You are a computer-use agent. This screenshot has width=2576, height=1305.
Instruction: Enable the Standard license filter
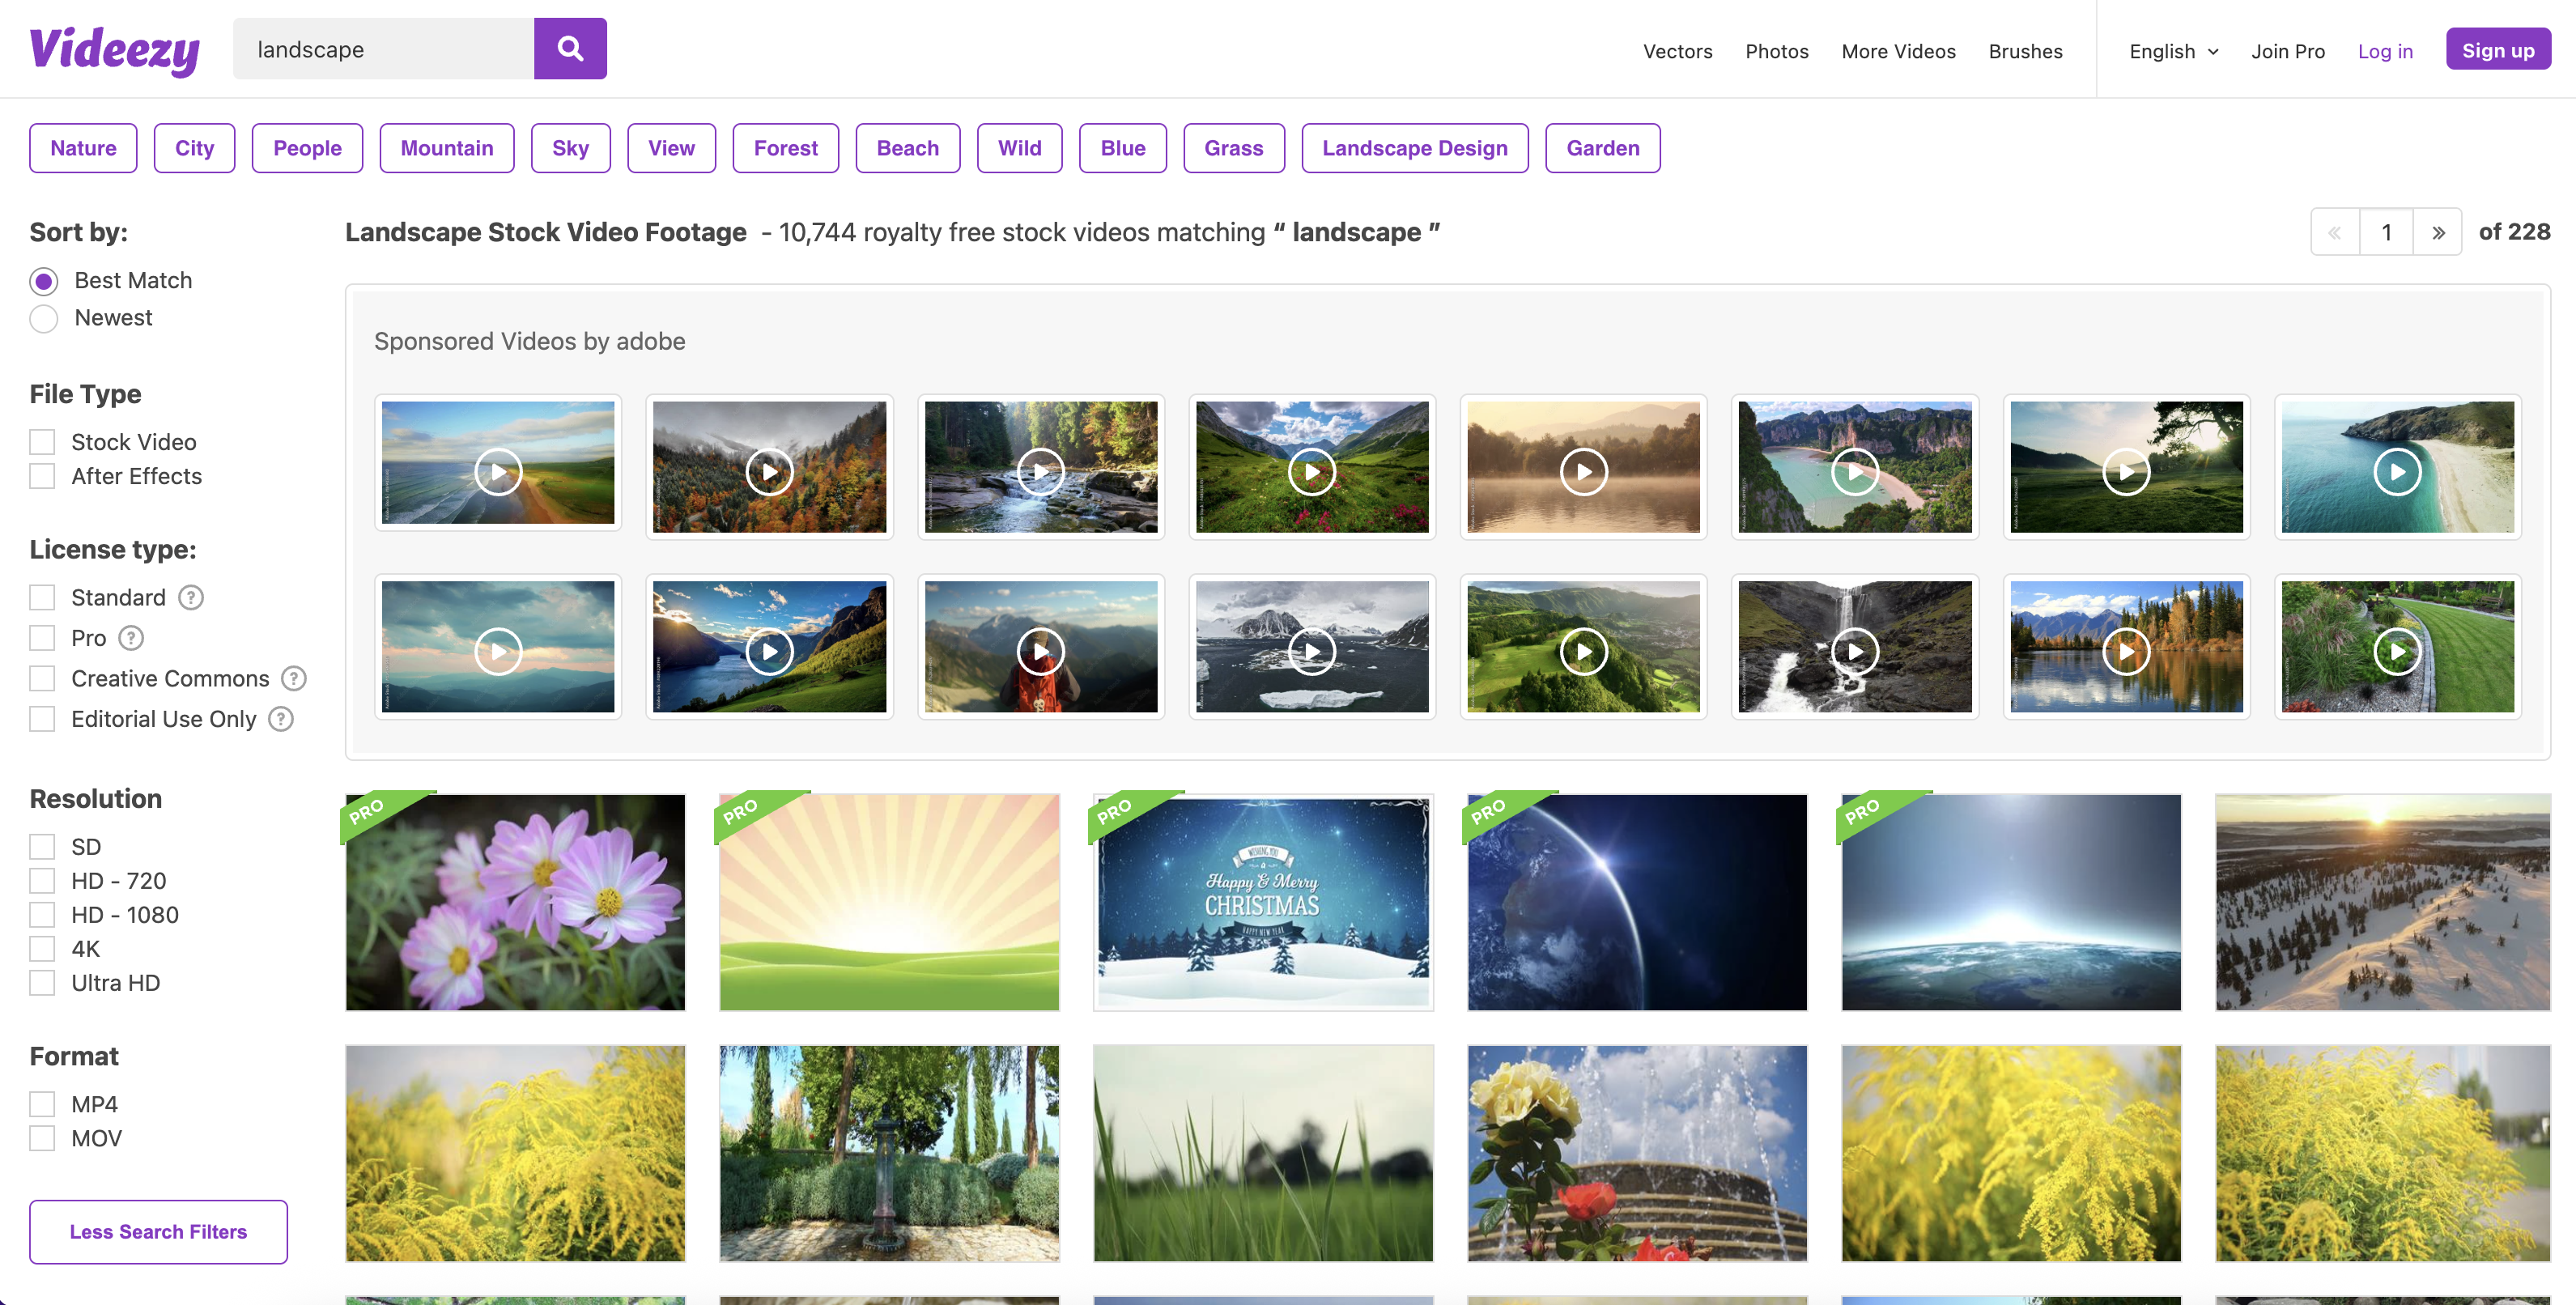point(42,597)
